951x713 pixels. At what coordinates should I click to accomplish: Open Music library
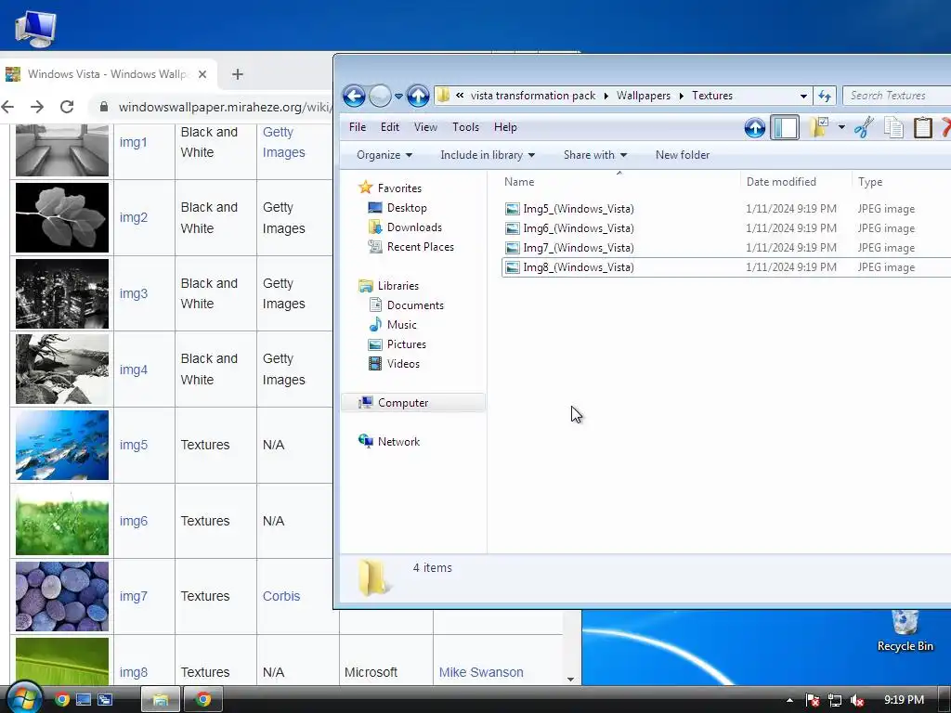tap(401, 324)
